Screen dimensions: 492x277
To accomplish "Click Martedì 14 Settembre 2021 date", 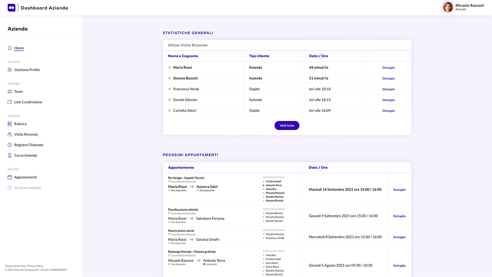I will coord(345,190).
